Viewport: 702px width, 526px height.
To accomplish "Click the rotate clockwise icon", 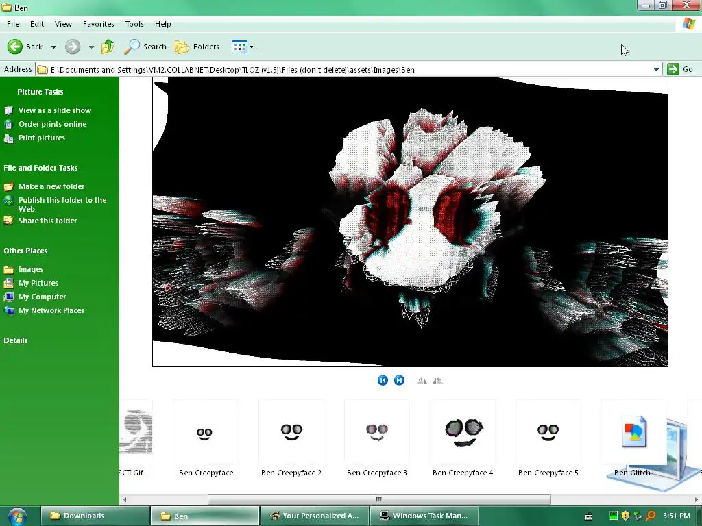I will [x=422, y=381].
